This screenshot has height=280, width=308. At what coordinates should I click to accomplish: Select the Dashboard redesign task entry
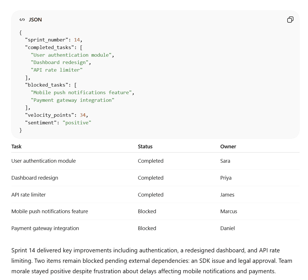35,178
